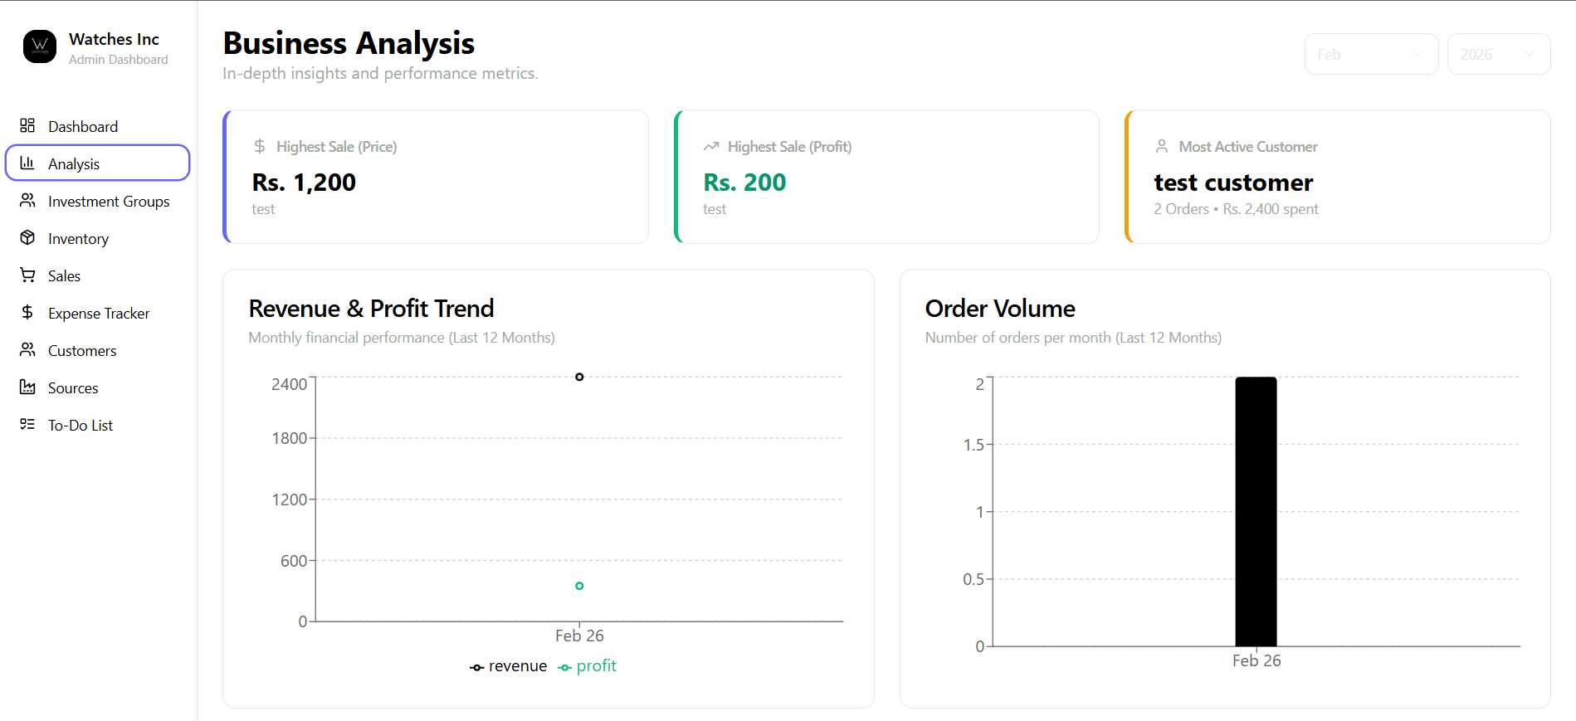
Task: Click the Sources chart icon
Action: point(27,387)
